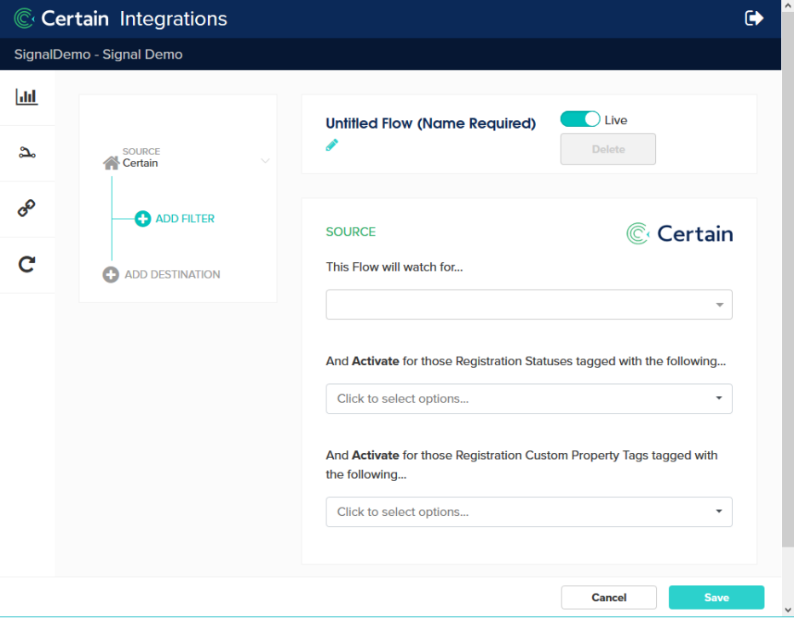Toggle the Live switch off
This screenshot has height=619, width=794.
pyautogui.click(x=580, y=119)
